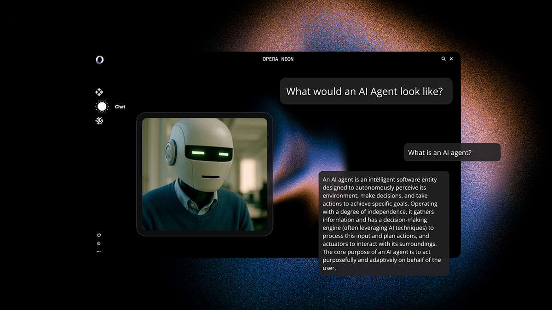Screen dimensions: 552x310
Task: Click the OPERA NEON title text
Action: coord(278,59)
